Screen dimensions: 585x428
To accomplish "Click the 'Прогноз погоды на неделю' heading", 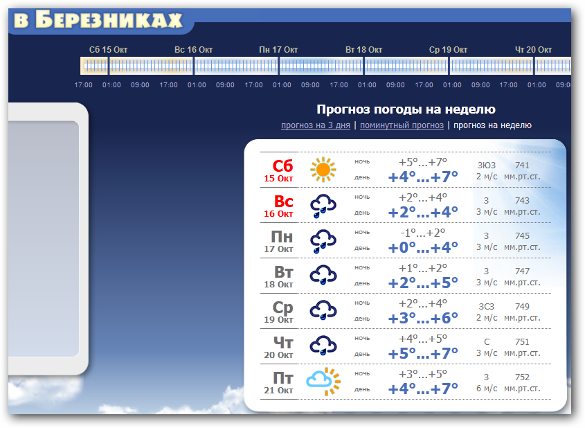I will click(x=406, y=109).
